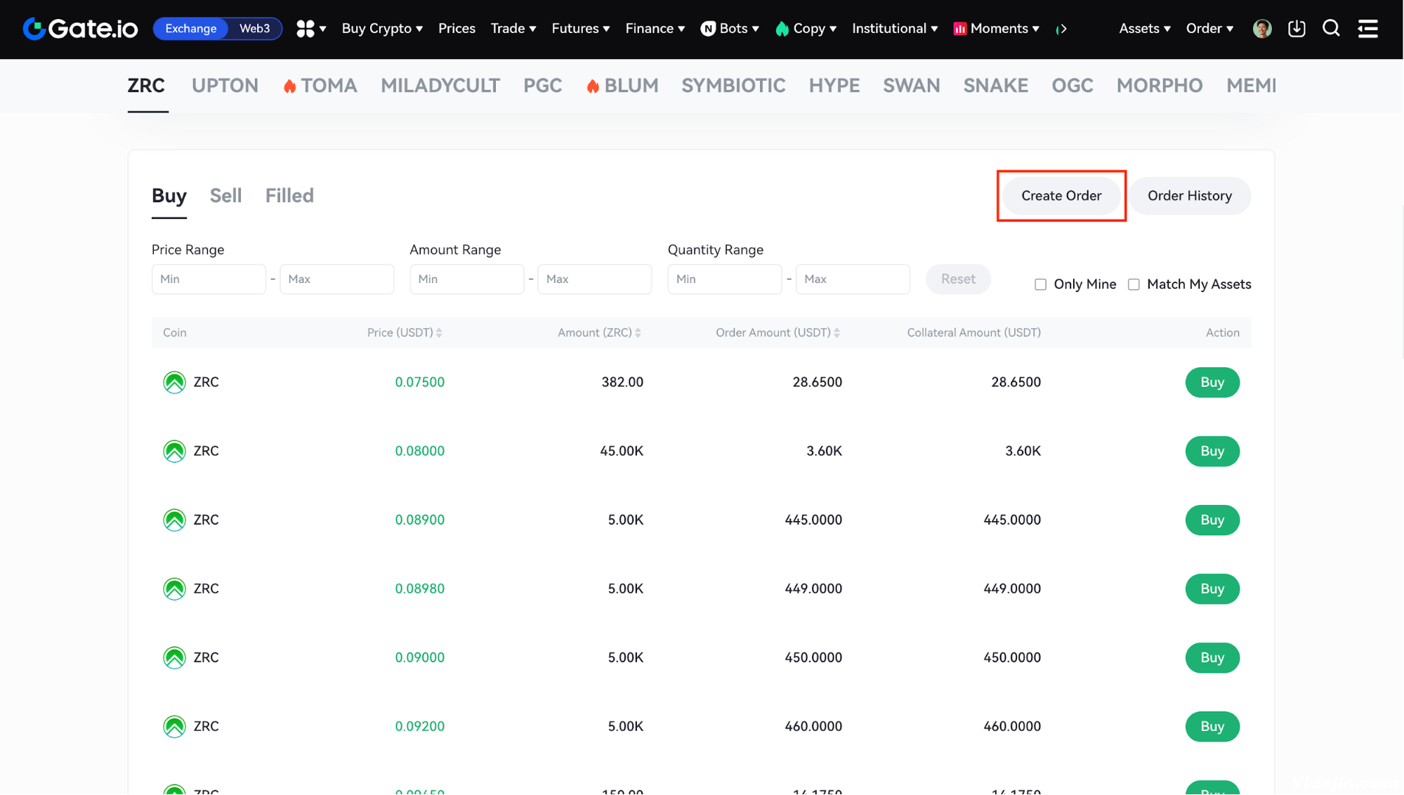
Task: Open the search magnifier icon
Action: 1331,29
